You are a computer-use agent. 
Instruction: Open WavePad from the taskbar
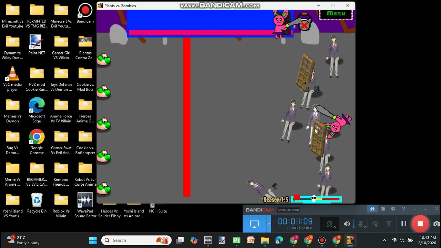point(208,240)
